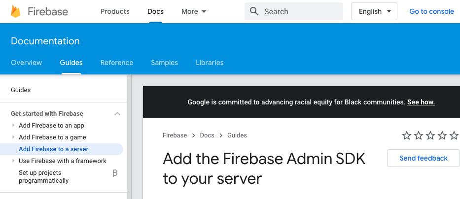460x199 pixels.
Task: Click the sidebar vertical scrollbar
Action: (129, 136)
